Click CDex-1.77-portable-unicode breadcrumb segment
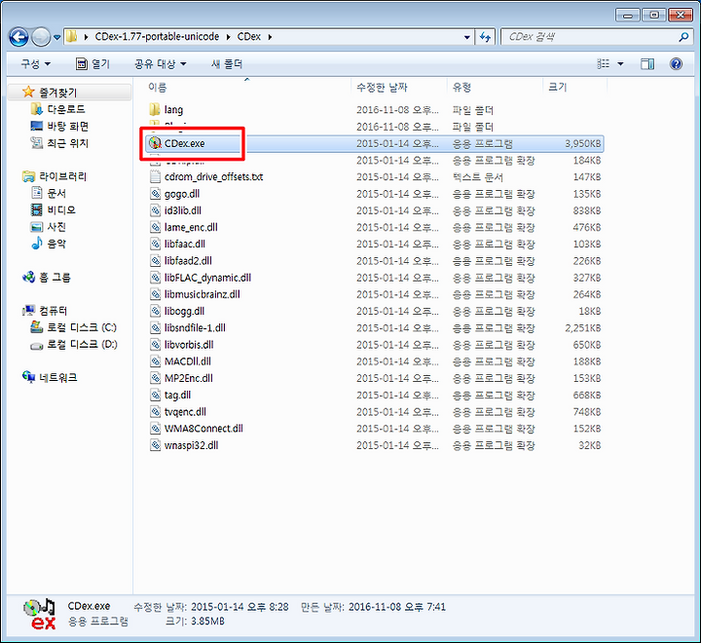This screenshot has height=643, width=701. coord(157,37)
